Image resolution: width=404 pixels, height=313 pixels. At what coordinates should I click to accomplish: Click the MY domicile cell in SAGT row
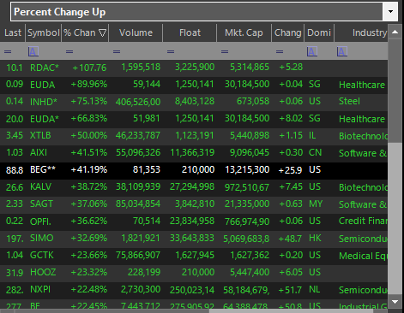click(x=316, y=204)
